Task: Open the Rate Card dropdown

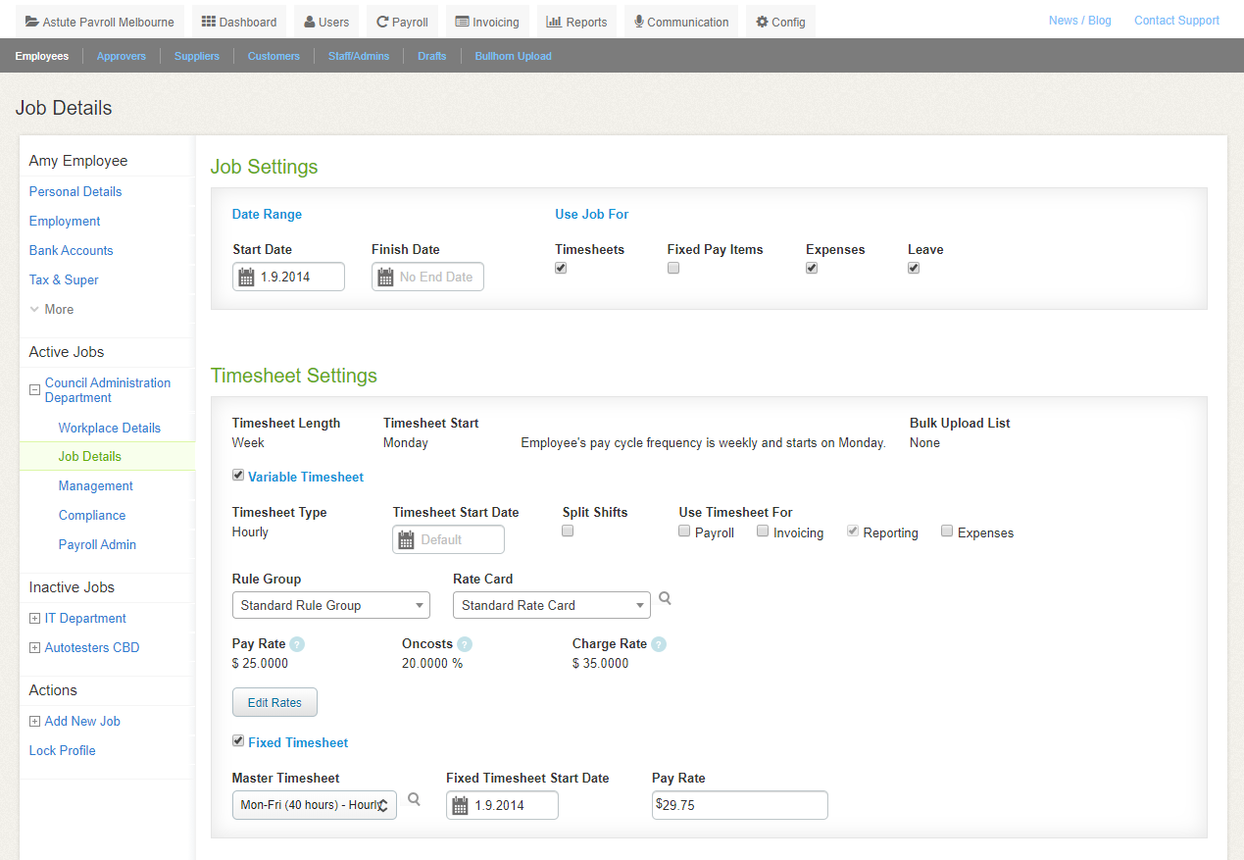Action: 551,606
